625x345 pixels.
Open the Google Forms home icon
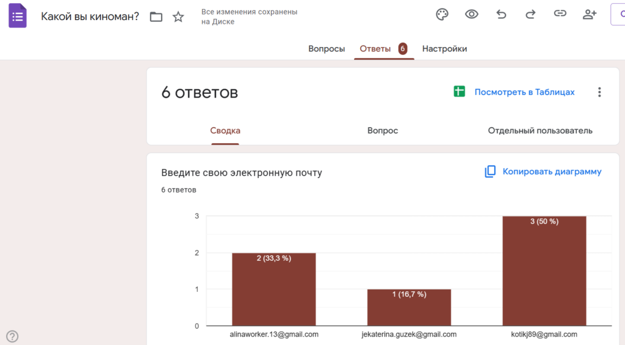click(x=18, y=16)
